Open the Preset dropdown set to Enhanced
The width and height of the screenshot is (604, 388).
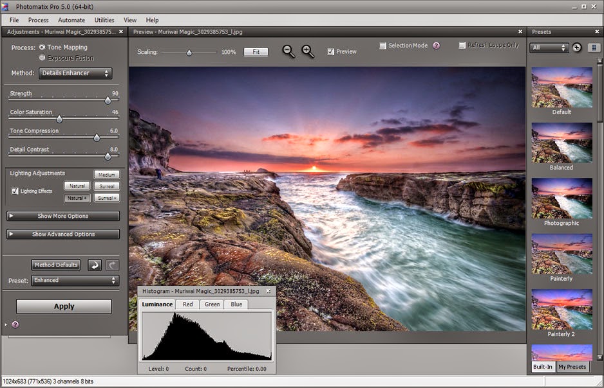click(75, 280)
